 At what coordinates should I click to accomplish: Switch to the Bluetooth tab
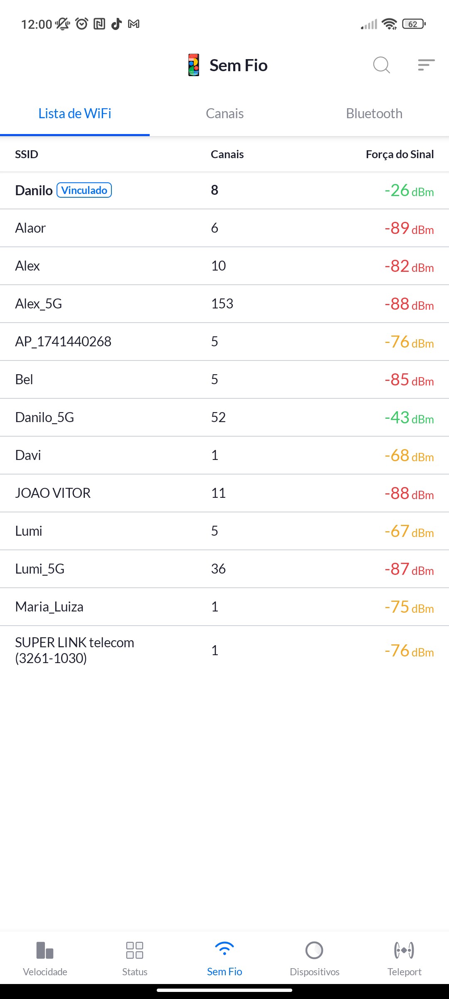[x=374, y=114]
